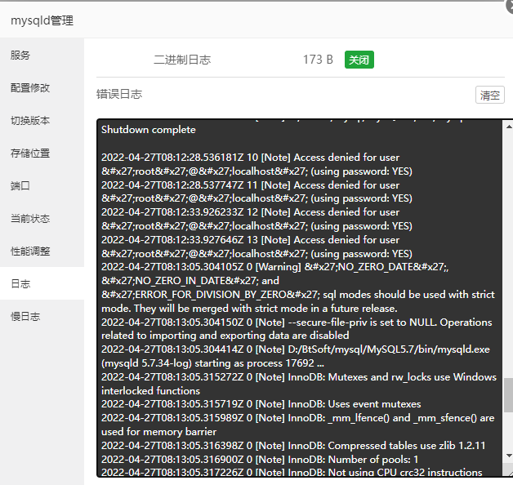The width and height of the screenshot is (513, 485).
Task: Click 'Number of pools: 1' log line
Action: pyautogui.click(x=260, y=460)
